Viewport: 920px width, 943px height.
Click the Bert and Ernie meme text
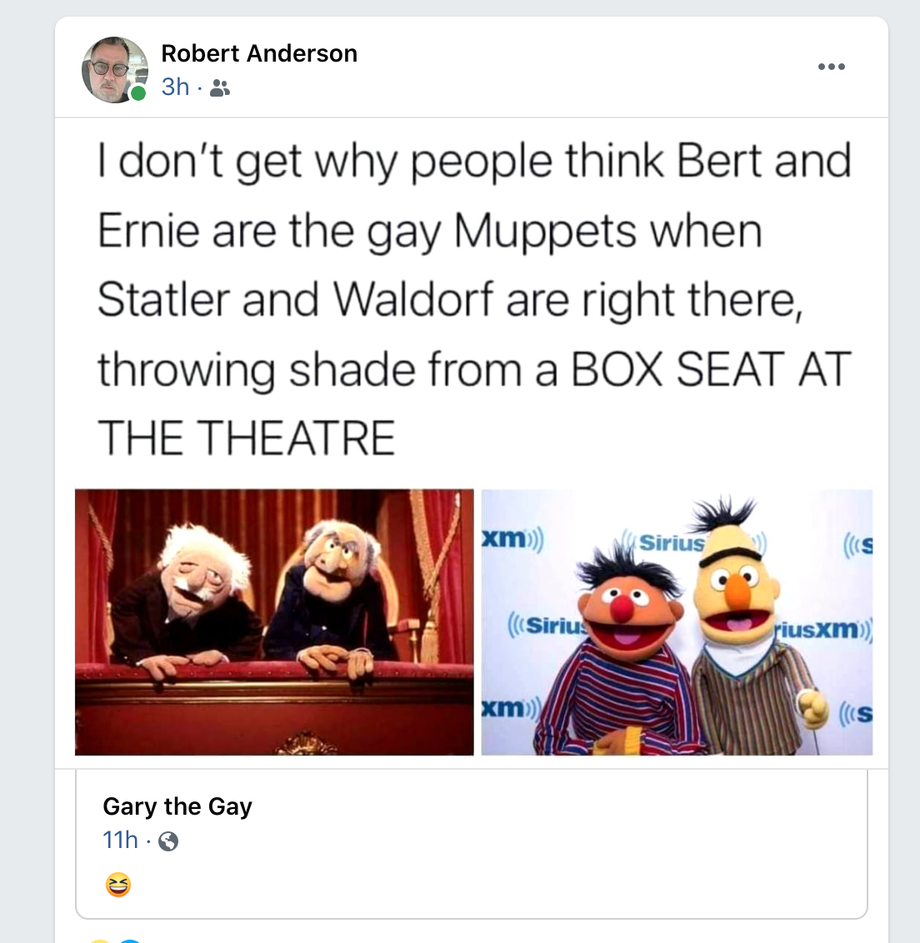(x=474, y=299)
